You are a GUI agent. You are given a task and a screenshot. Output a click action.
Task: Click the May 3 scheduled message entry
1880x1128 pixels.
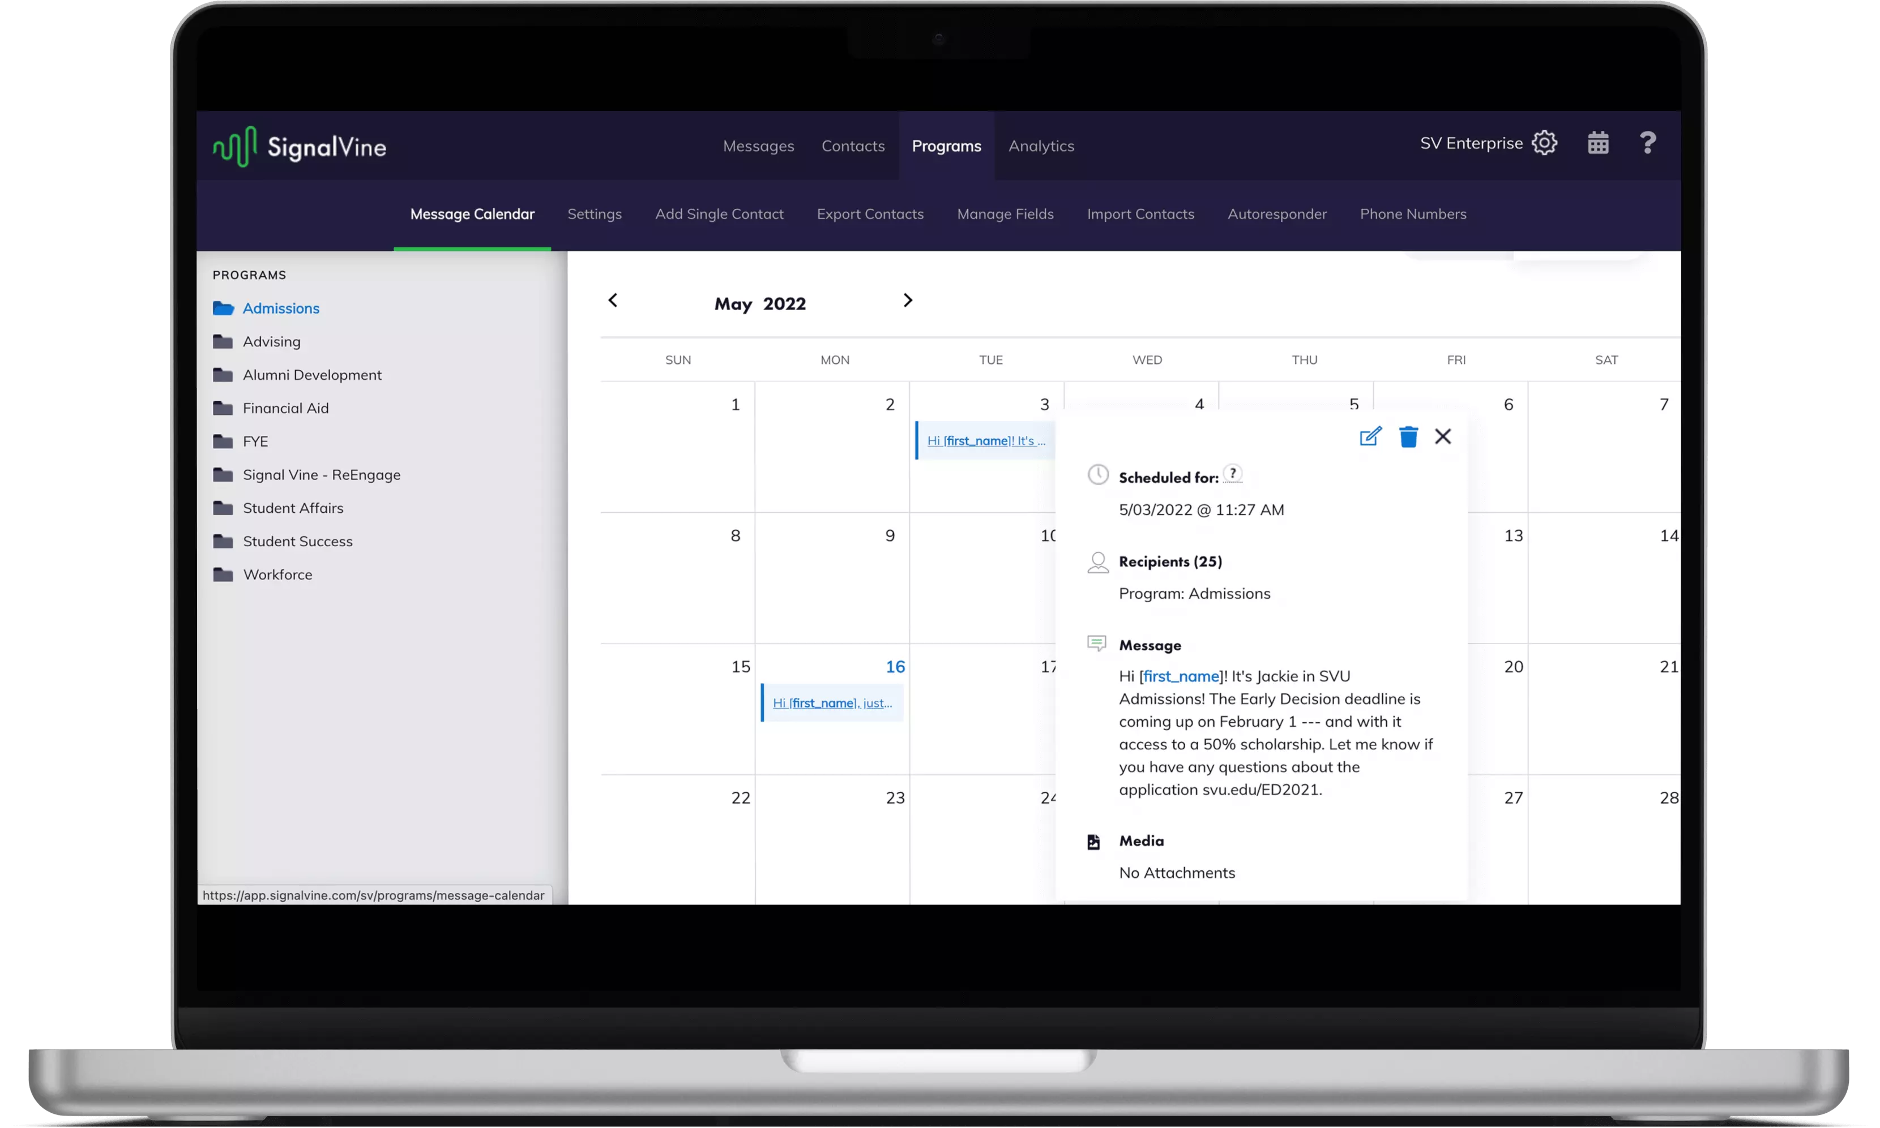click(987, 439)
